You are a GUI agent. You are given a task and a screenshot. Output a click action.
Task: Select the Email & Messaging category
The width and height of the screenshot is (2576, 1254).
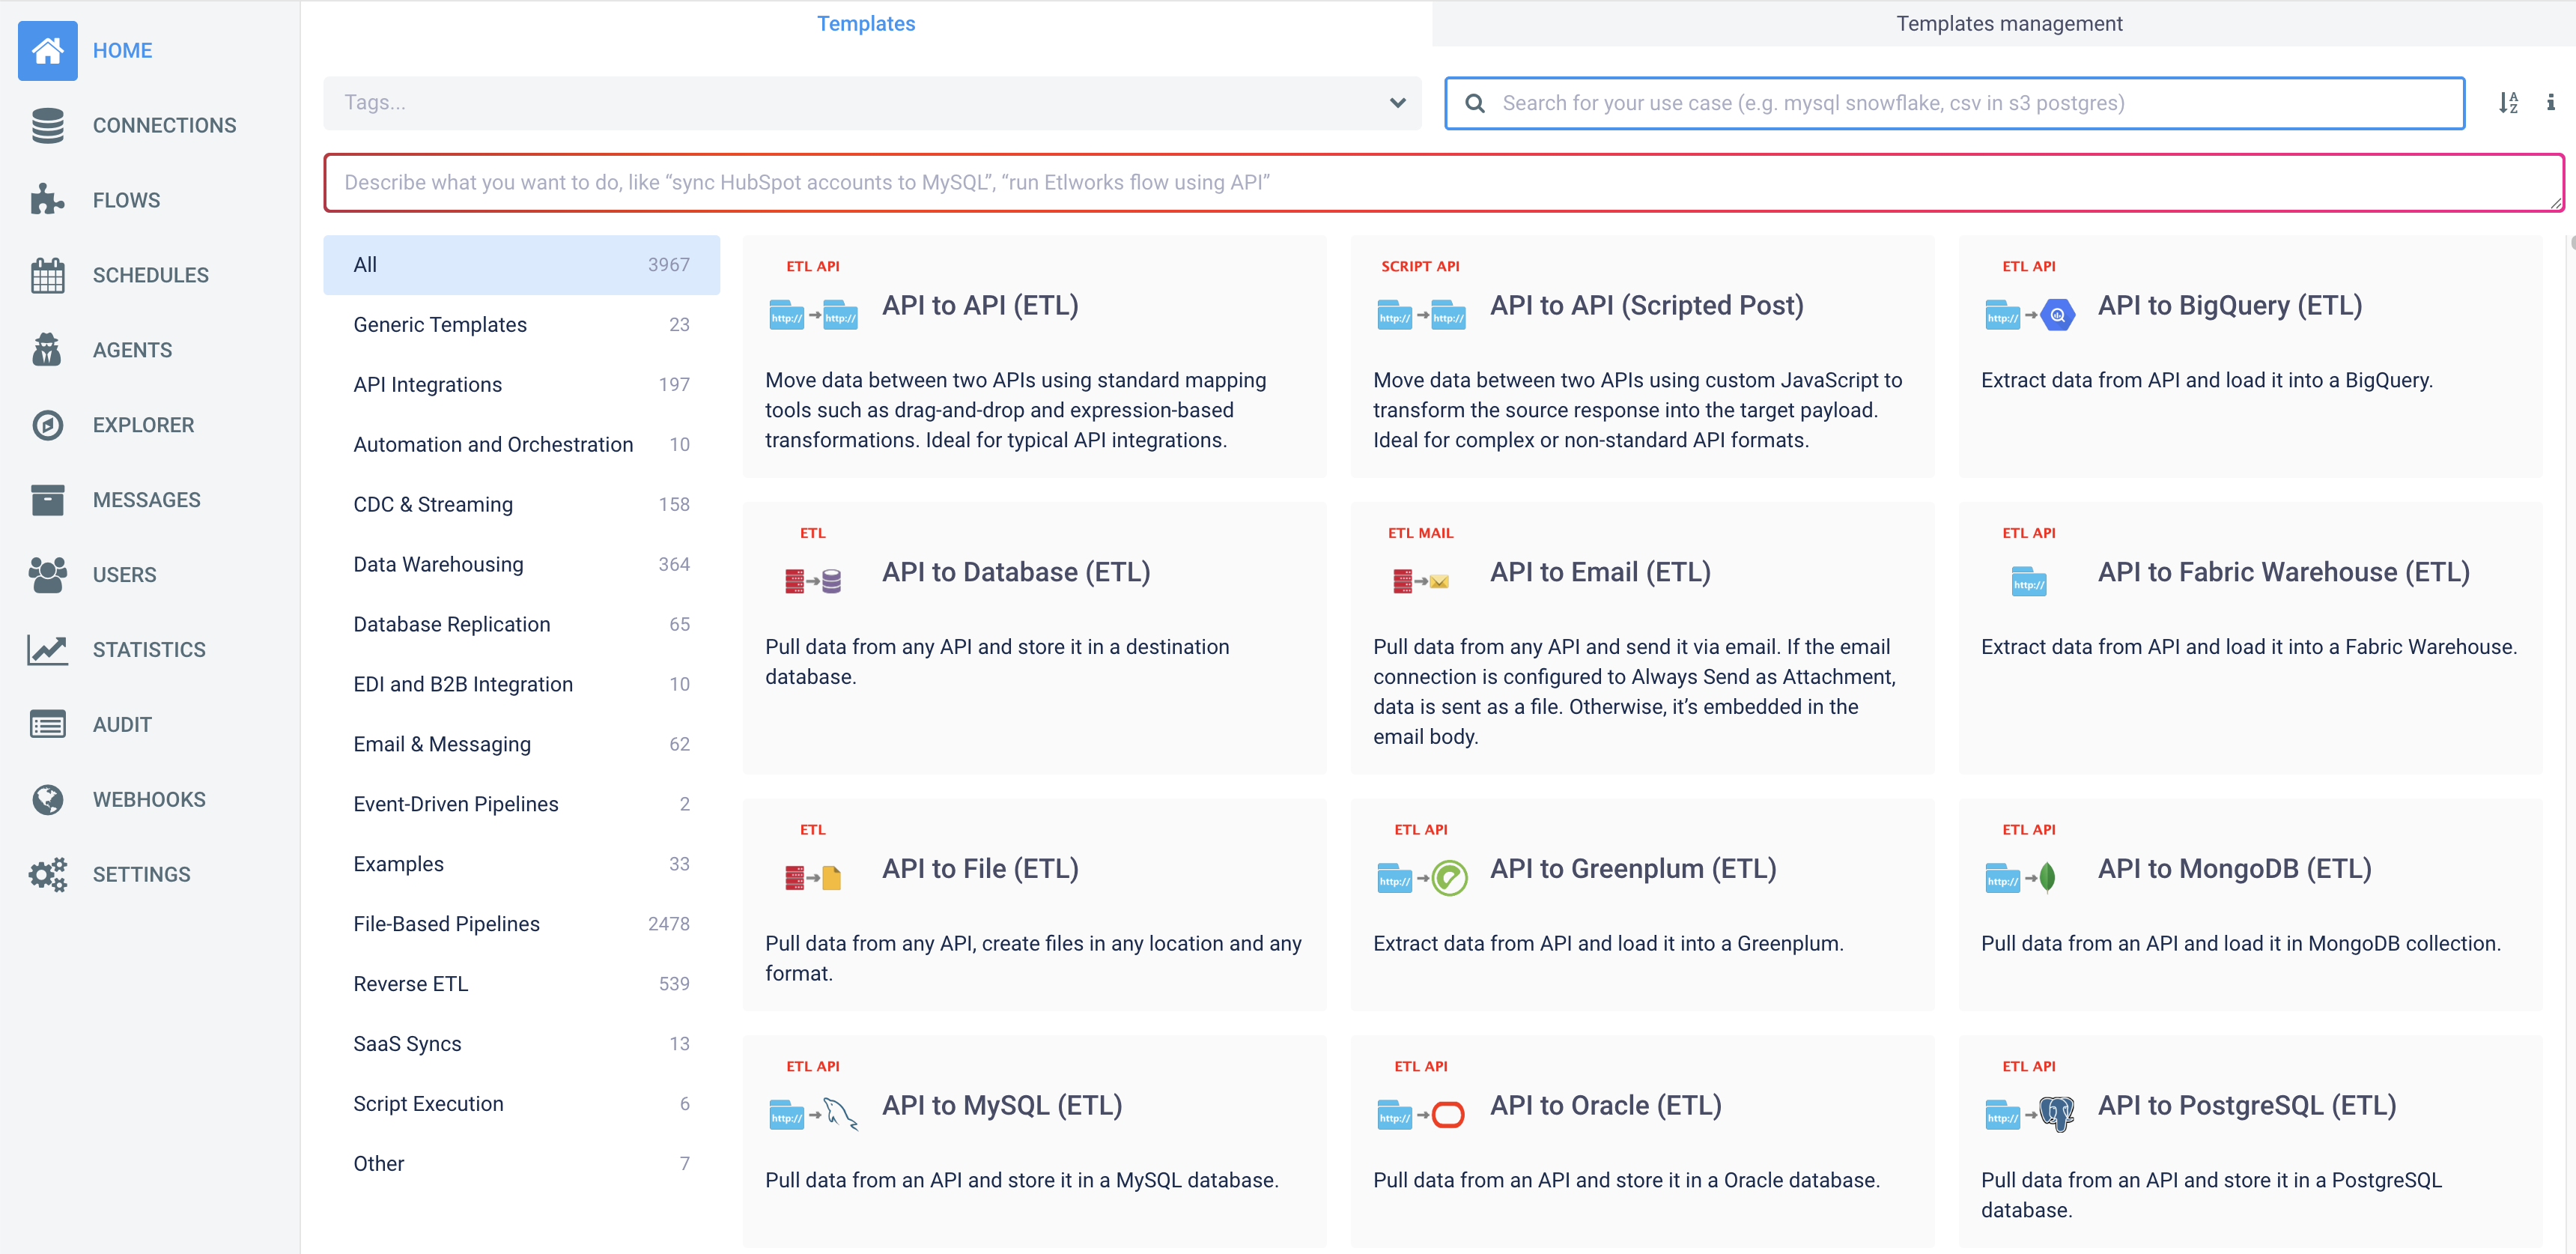tap(521, 745)
